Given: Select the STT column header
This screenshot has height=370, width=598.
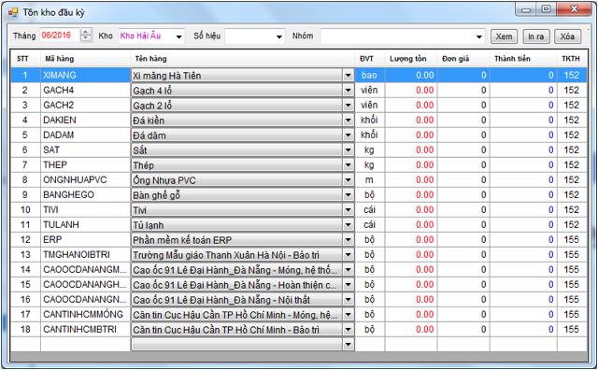Looking at the screenshot, I should pos(25,58).
